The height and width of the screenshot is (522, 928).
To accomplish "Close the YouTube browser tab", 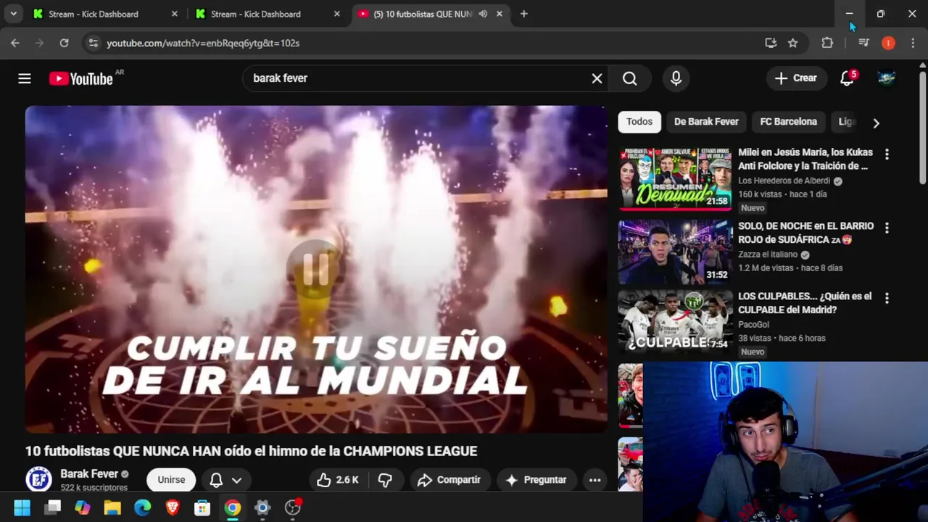I will (x=499, y=14).
